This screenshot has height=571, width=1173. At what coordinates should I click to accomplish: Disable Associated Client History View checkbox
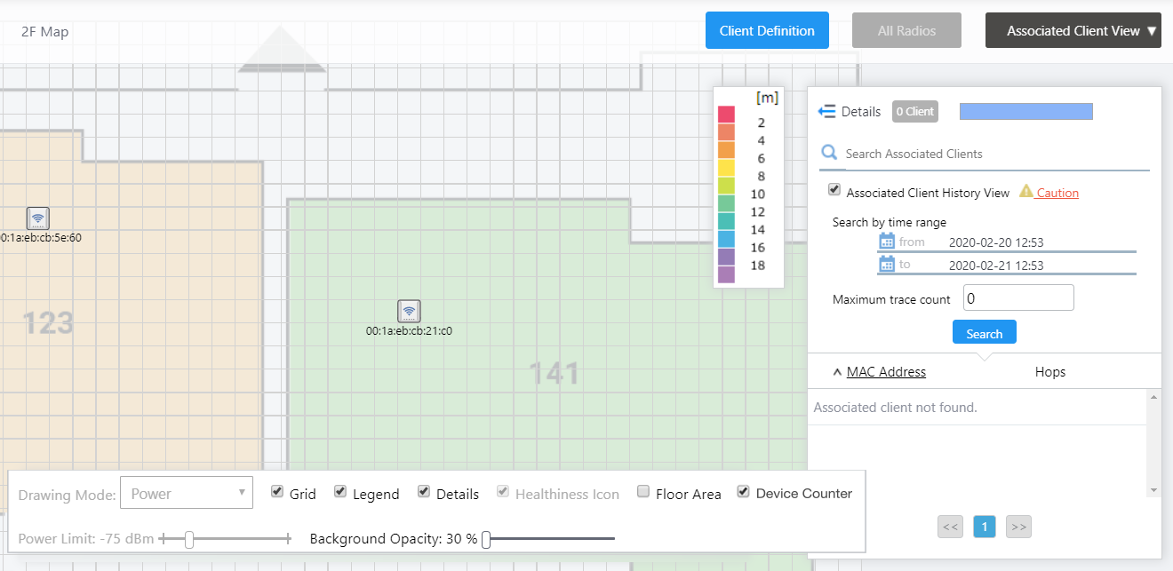834,190
